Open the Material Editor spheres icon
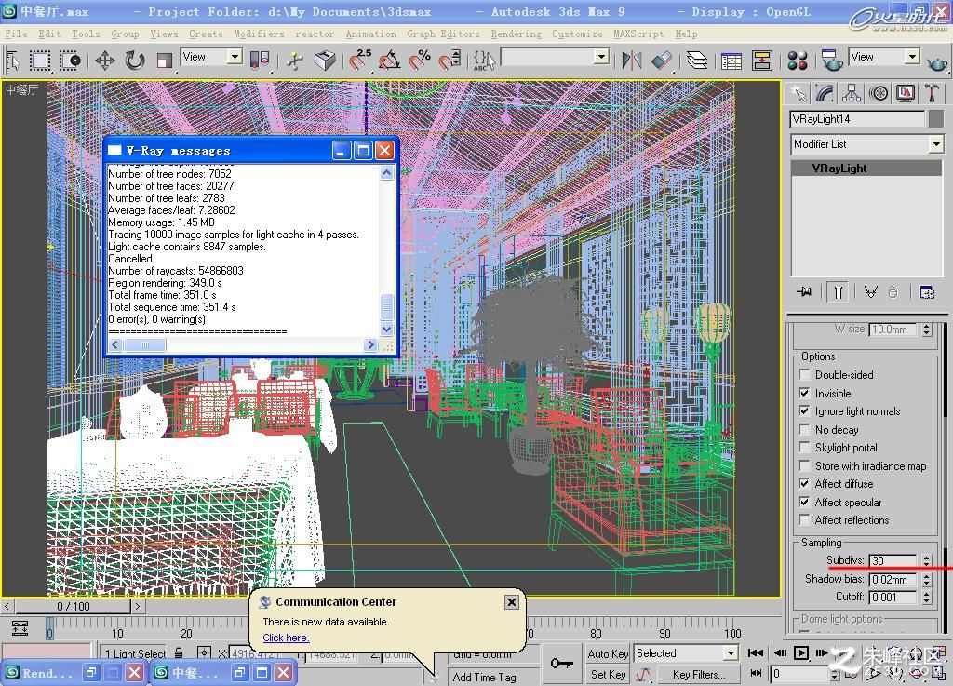Screen dimensions: 953x686 [x=797, y=61]
